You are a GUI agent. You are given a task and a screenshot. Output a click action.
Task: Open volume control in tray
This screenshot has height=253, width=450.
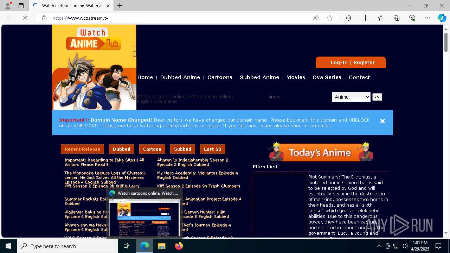(405, 246)
